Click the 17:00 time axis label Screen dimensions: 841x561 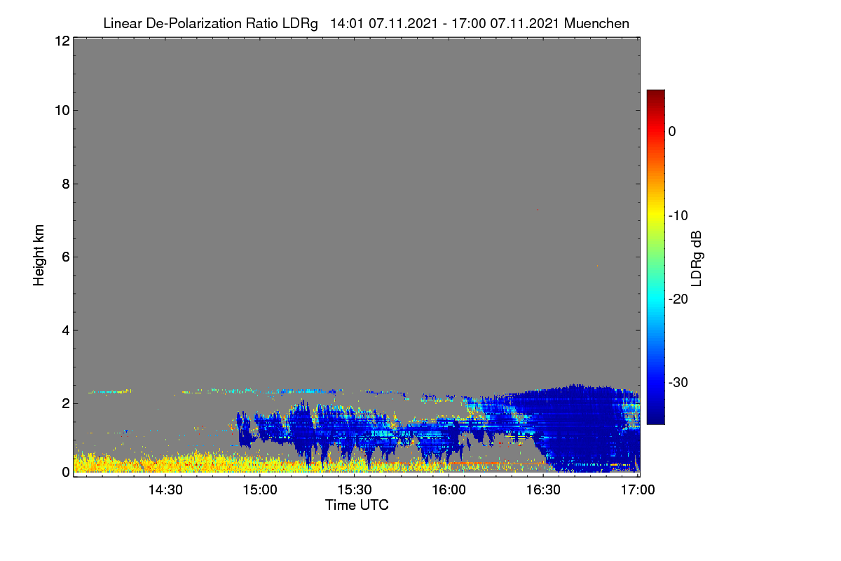(636, 489)
